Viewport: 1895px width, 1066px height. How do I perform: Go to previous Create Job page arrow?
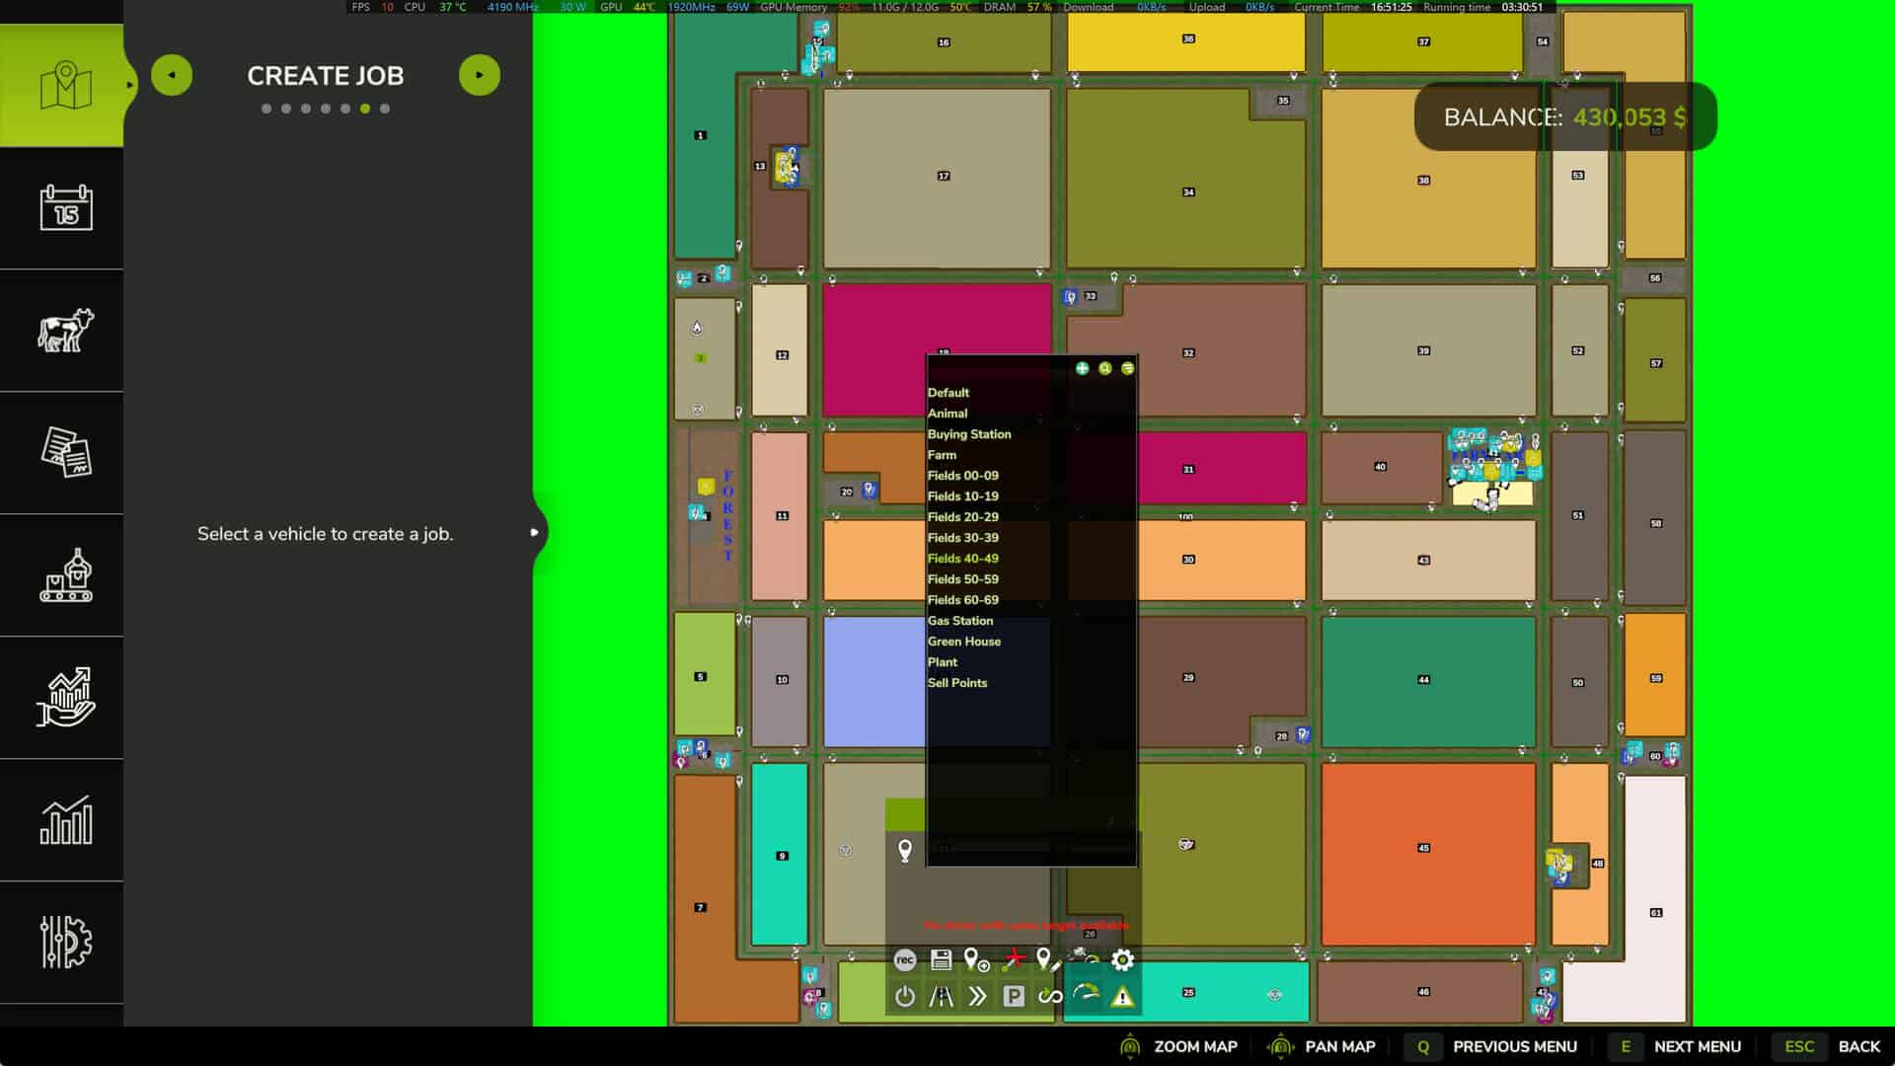(x=172, y=75)
